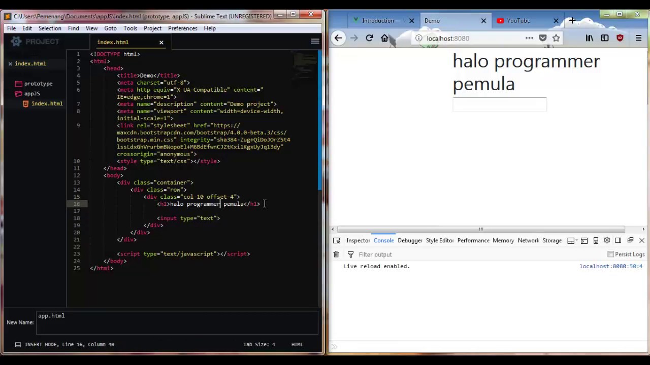This screenshot has width=650, height=365.
Task: Click the New Name input field
Action: (177, 322)
